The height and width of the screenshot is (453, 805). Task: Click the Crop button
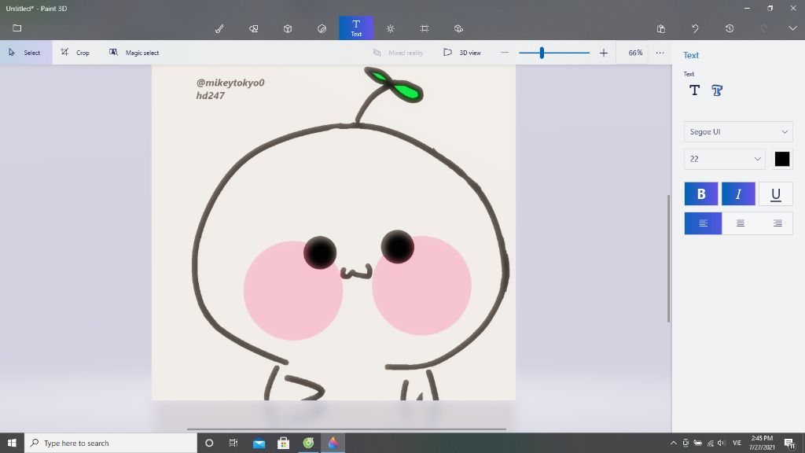[x=75, y=53]
